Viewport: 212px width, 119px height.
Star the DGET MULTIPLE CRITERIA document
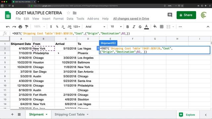[x=69, y=13]
